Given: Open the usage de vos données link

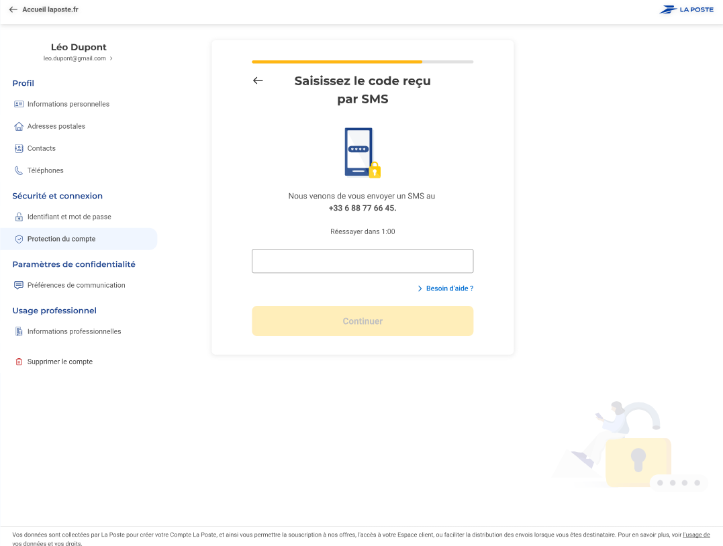Looking at the screenshot, I should pyautogui.click(x=695, y=535).
